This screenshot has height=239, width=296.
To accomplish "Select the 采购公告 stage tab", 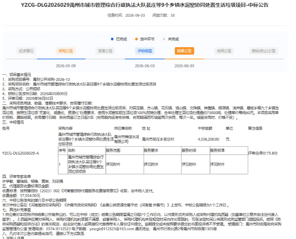I will click(66, 51).
